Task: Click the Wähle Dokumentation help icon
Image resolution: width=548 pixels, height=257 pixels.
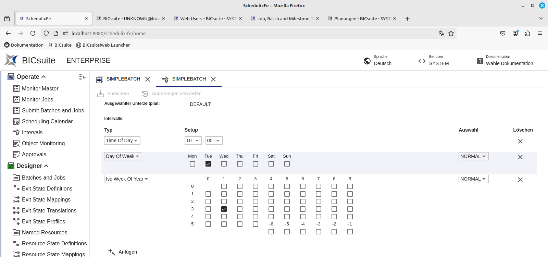Action: 480,61
